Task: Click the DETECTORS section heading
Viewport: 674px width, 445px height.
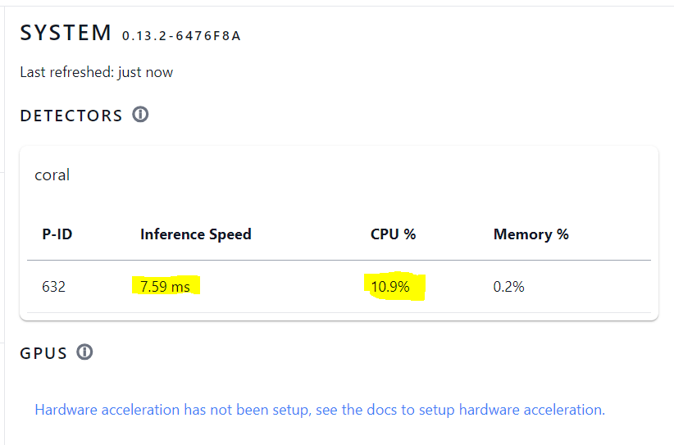Action: point(71,116)
